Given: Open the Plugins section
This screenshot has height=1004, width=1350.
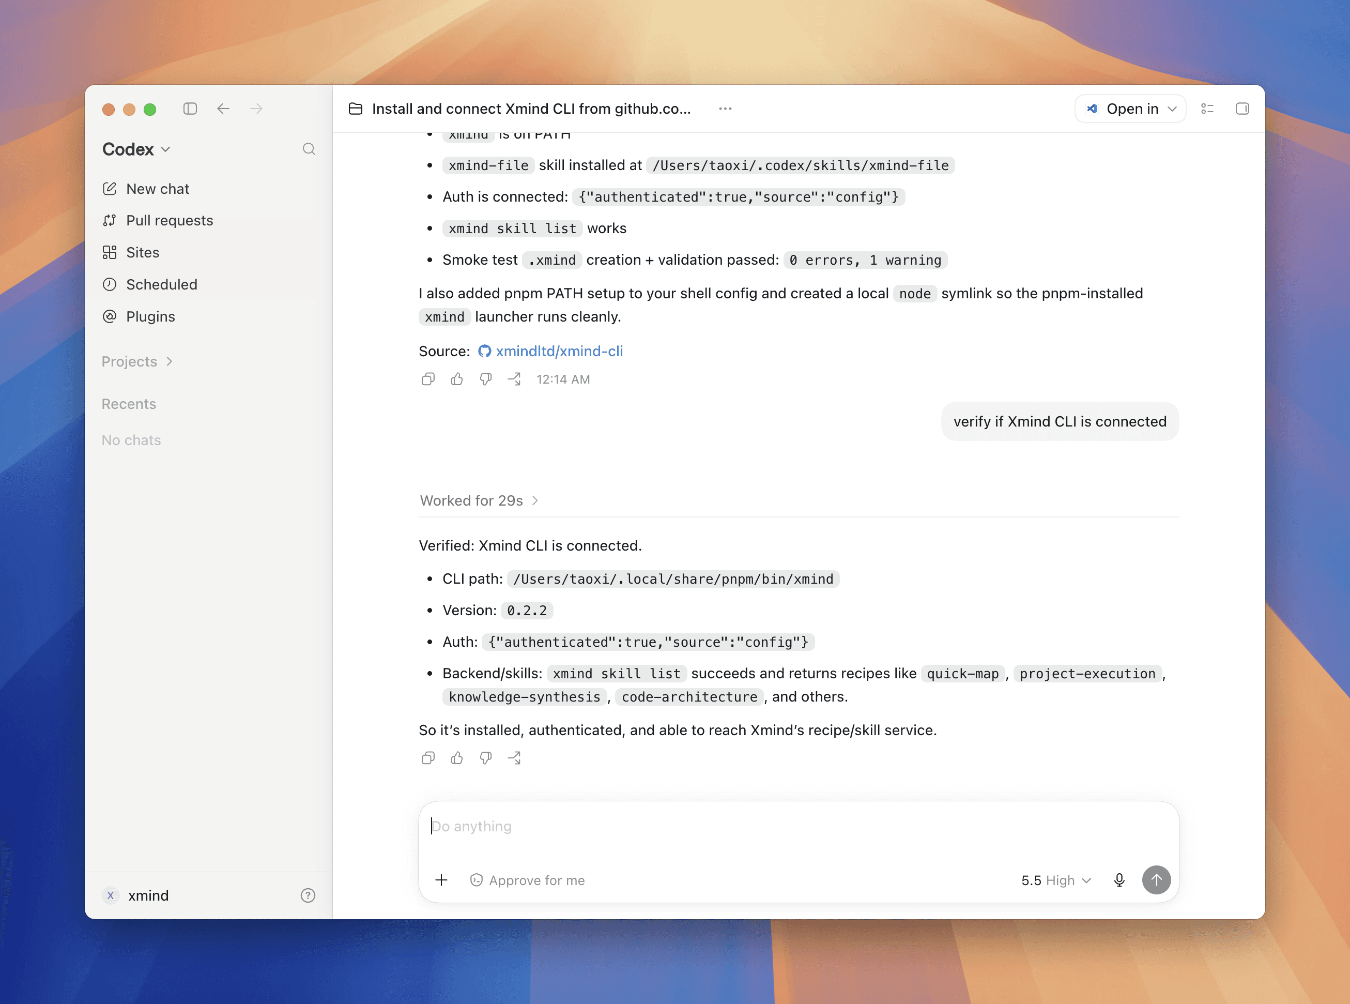Looking at the screenshot, I should point(139,316).
